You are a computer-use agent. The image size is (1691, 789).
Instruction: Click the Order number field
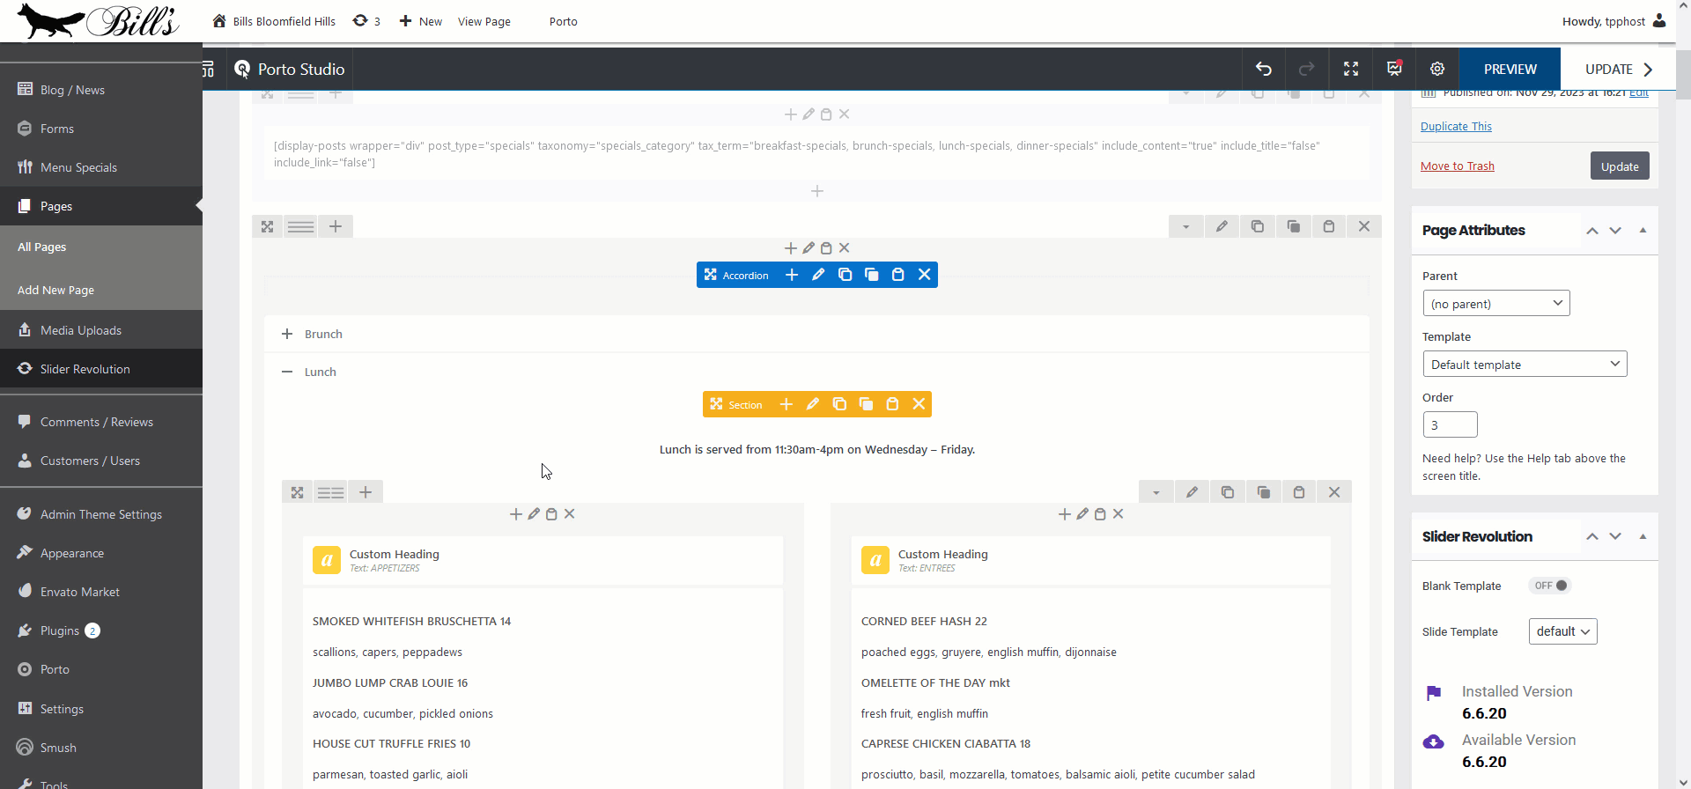(1450, 424)
